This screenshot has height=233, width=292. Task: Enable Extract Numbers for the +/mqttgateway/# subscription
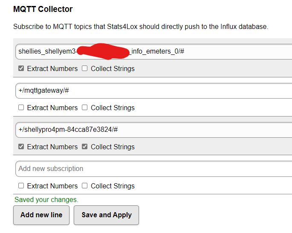click(x=21, y=108)
